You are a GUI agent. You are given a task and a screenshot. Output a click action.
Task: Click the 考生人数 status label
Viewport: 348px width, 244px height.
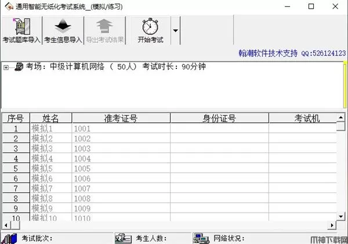point(151,238)
